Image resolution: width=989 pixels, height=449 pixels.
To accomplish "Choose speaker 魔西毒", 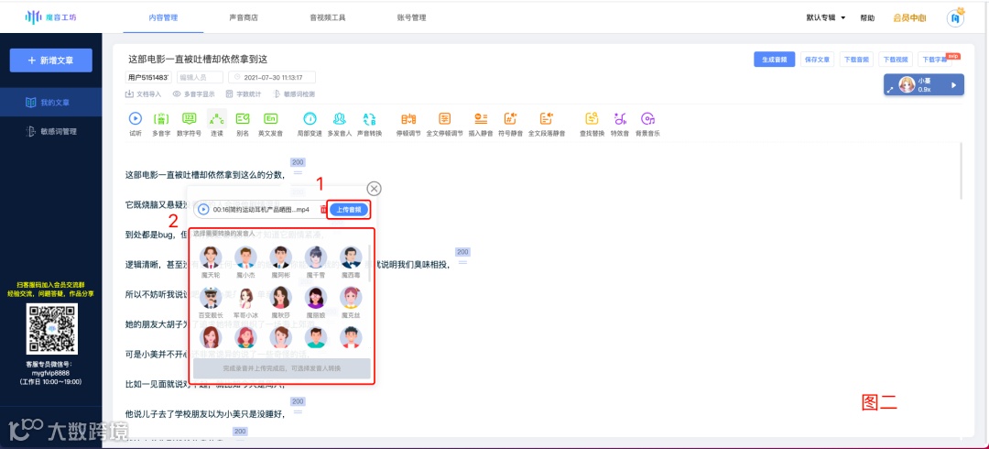I will pyautogui.click(x=351, y=262).
